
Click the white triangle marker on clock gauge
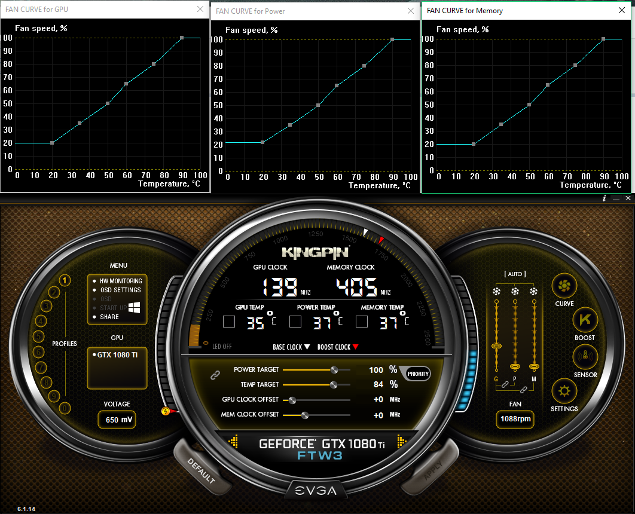tap(365, 232)
